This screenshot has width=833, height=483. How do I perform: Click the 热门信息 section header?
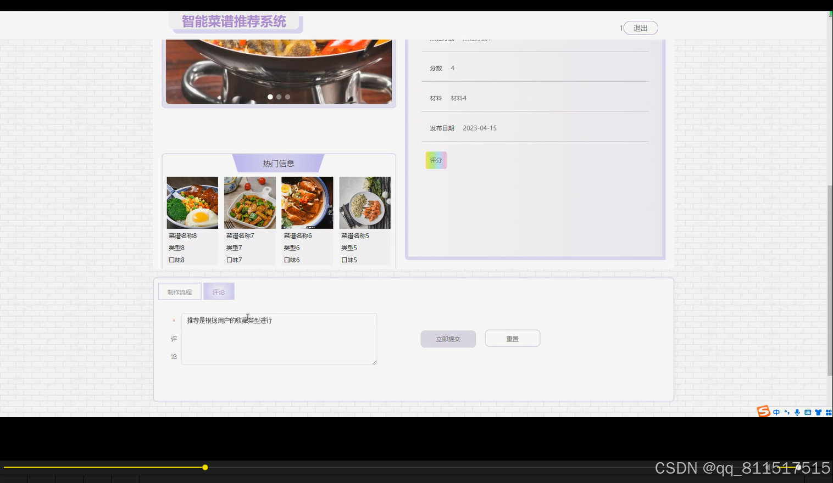279,164
